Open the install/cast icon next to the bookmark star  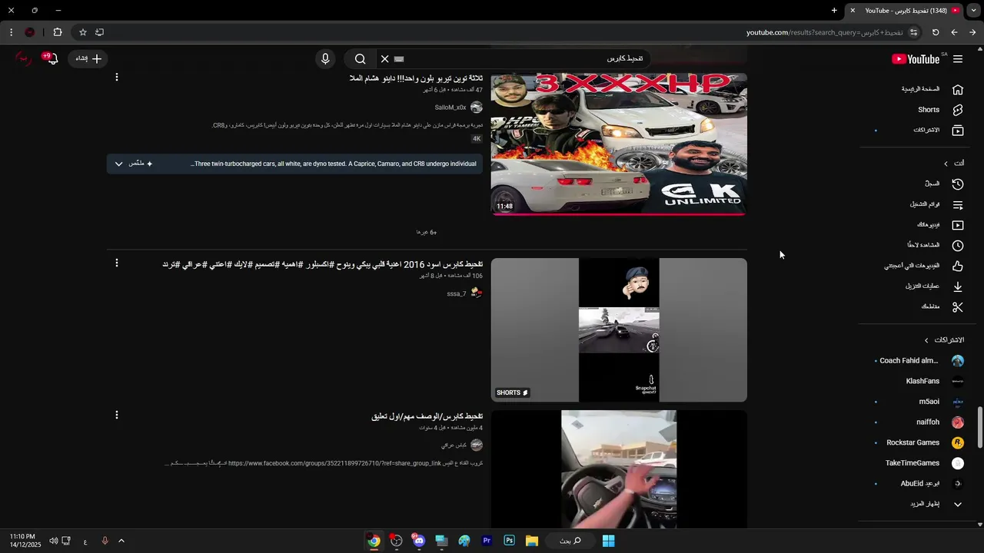click(x=100, y=32)
